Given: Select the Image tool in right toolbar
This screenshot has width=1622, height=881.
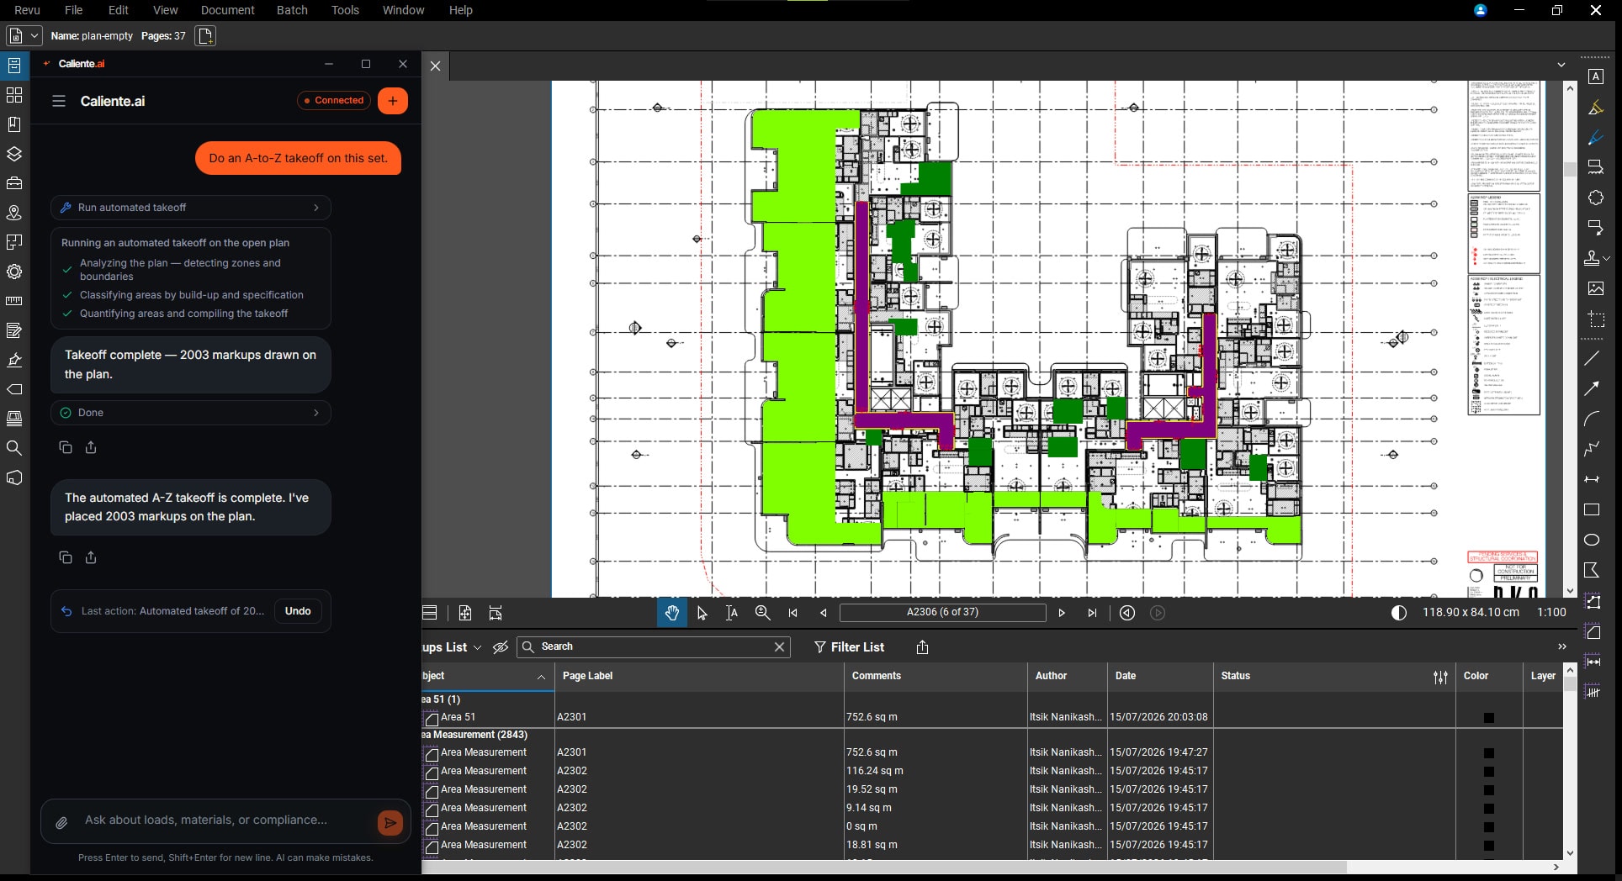Looking at the screenshot, I should pos(1595,288).
